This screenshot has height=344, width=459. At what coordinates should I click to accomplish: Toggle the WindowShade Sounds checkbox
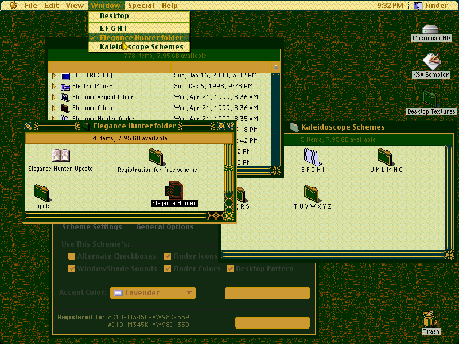(x=72, y=269)
